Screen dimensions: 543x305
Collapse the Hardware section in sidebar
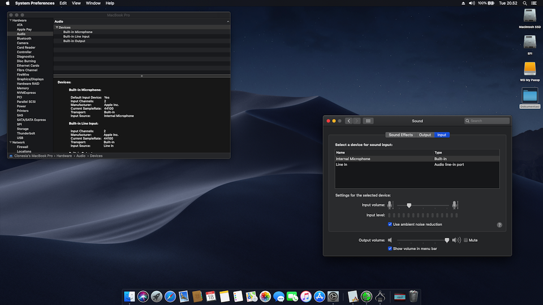[10, 20]
